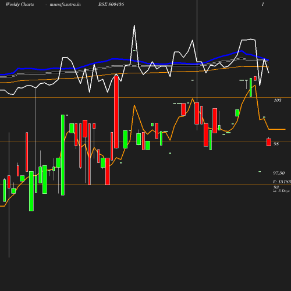
Task: Click the 'in 5 Days' text
Action: (281, 191)
